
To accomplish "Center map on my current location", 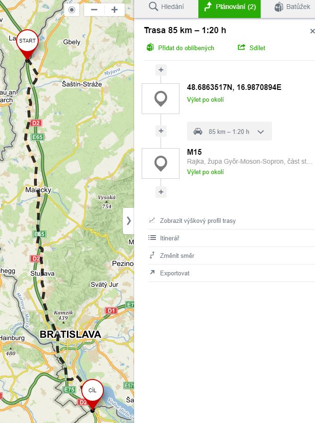I will pyautogui.click(x=72, y=10).
